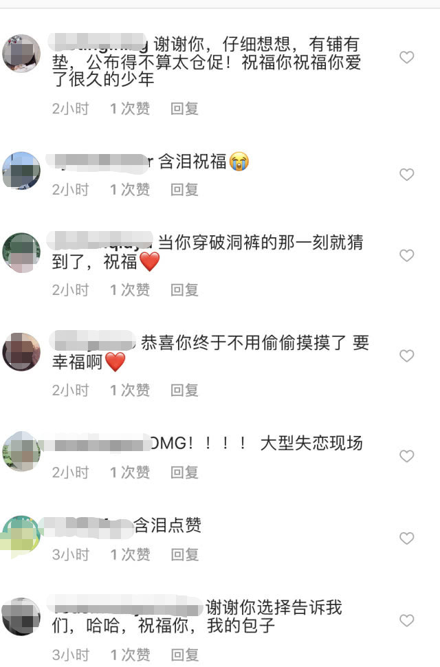Screen dimensions: 440x667
Task: View likes on the 含泪祝福 comment
Action: point(130,189)
